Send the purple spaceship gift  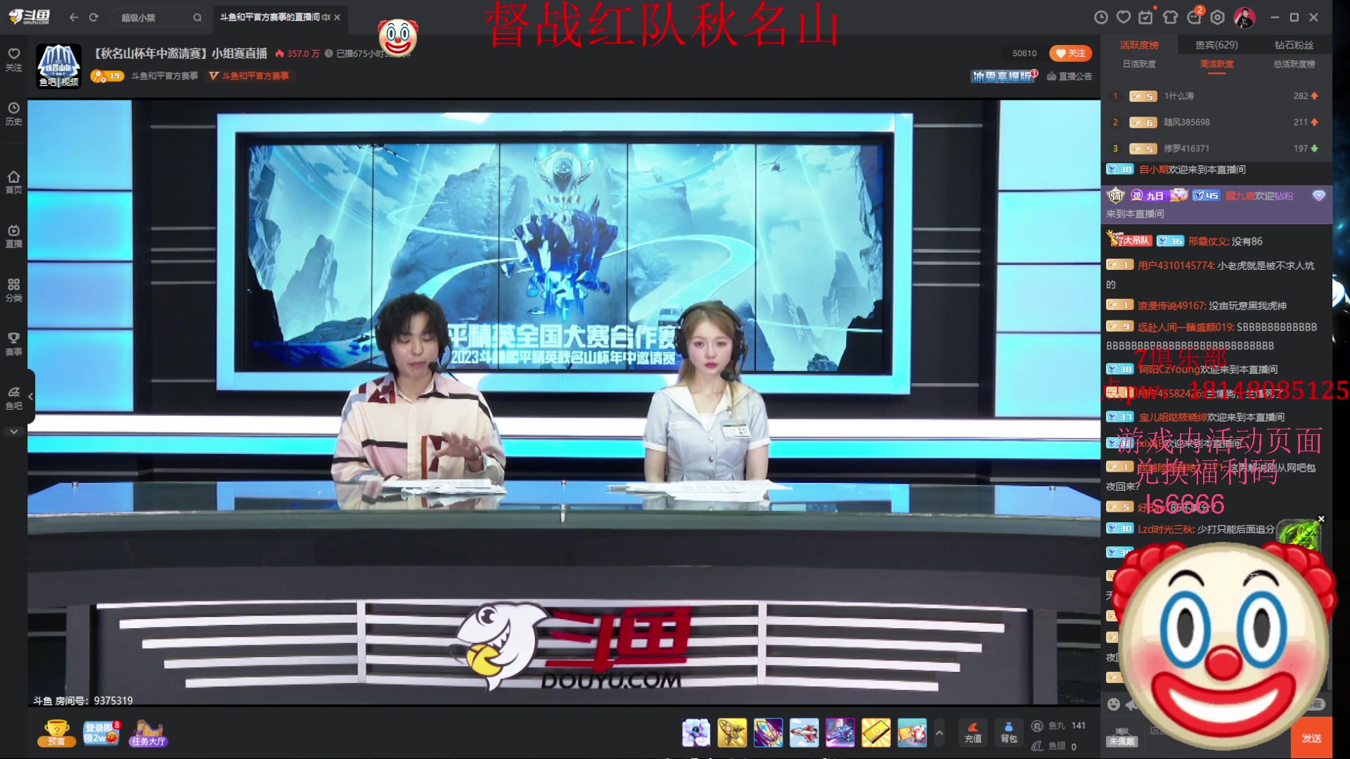point(840,733)
